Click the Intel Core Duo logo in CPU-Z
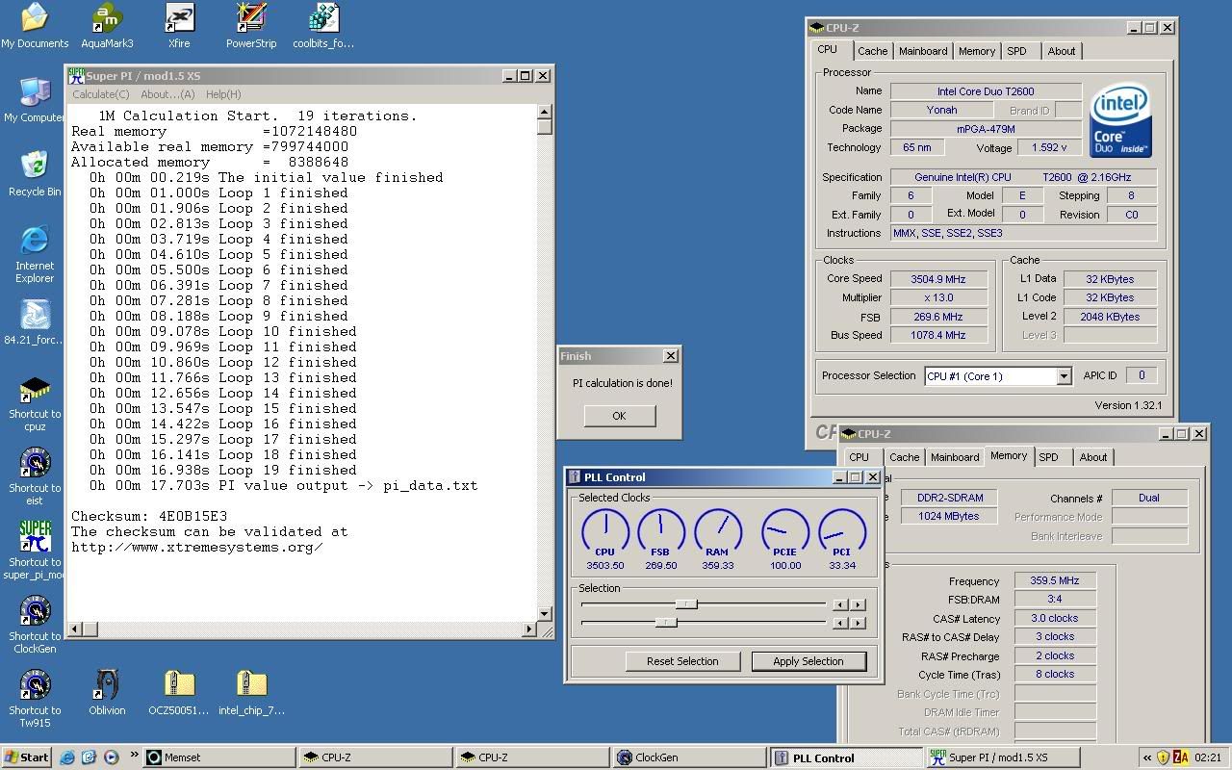This screenshot has width=1232, height=770. (1120, 120)
